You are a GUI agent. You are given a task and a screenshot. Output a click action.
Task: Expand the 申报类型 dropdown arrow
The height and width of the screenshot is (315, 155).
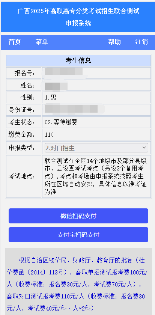click(144, 148)
